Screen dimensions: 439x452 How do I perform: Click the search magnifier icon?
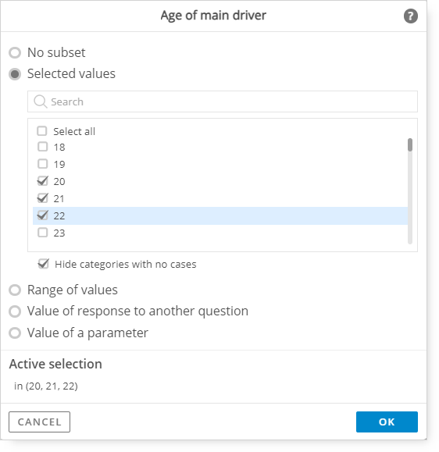click(x=40, y=101)
